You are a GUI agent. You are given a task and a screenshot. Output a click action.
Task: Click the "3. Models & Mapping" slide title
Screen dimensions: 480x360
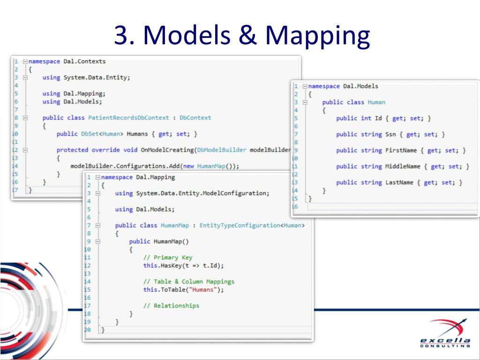coord(242,36)
